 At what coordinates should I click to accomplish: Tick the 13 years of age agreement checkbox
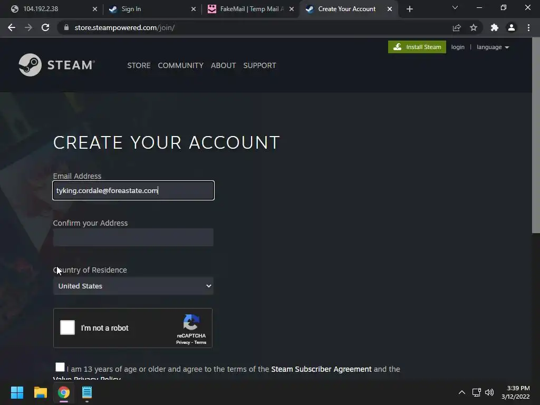tap(60, 367)
